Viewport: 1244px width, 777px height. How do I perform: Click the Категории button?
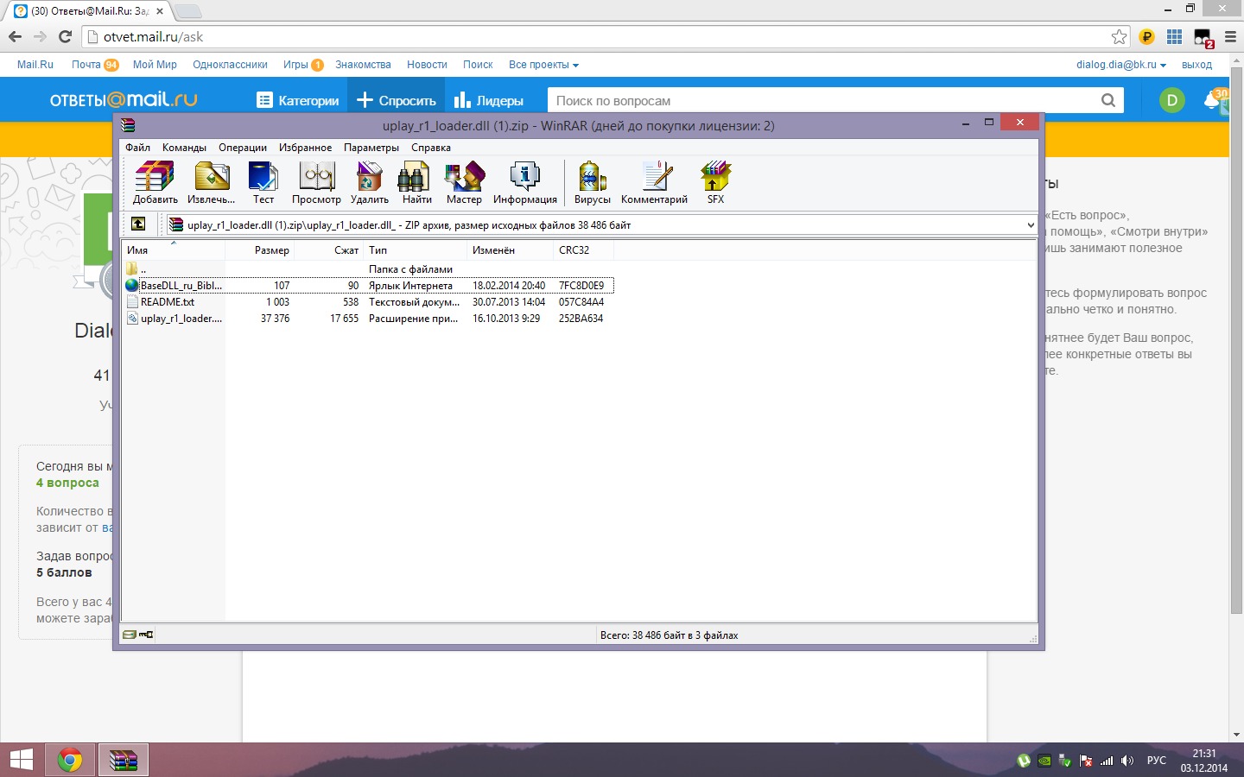[x=298, y=100]
